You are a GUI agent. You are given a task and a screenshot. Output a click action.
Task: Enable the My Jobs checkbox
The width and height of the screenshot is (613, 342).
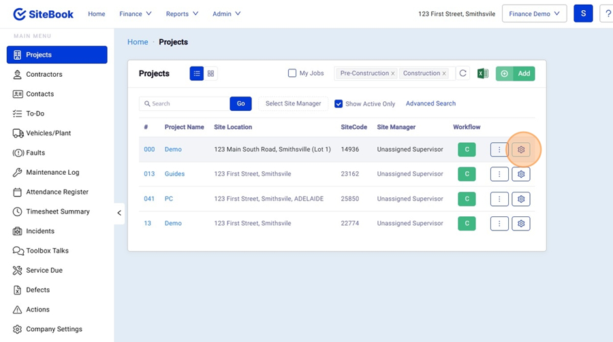point(292,73)
